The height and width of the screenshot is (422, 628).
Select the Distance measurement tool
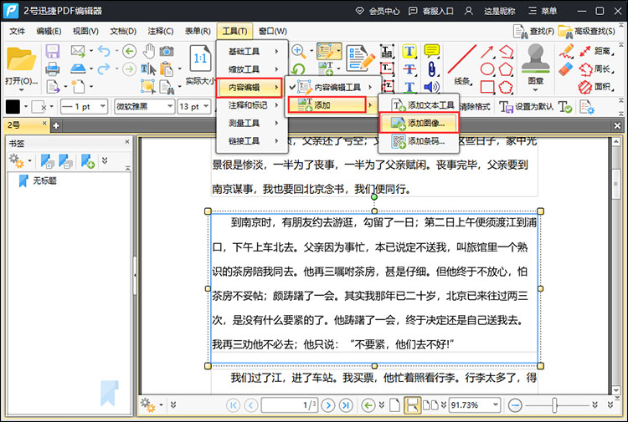point(597,51)
